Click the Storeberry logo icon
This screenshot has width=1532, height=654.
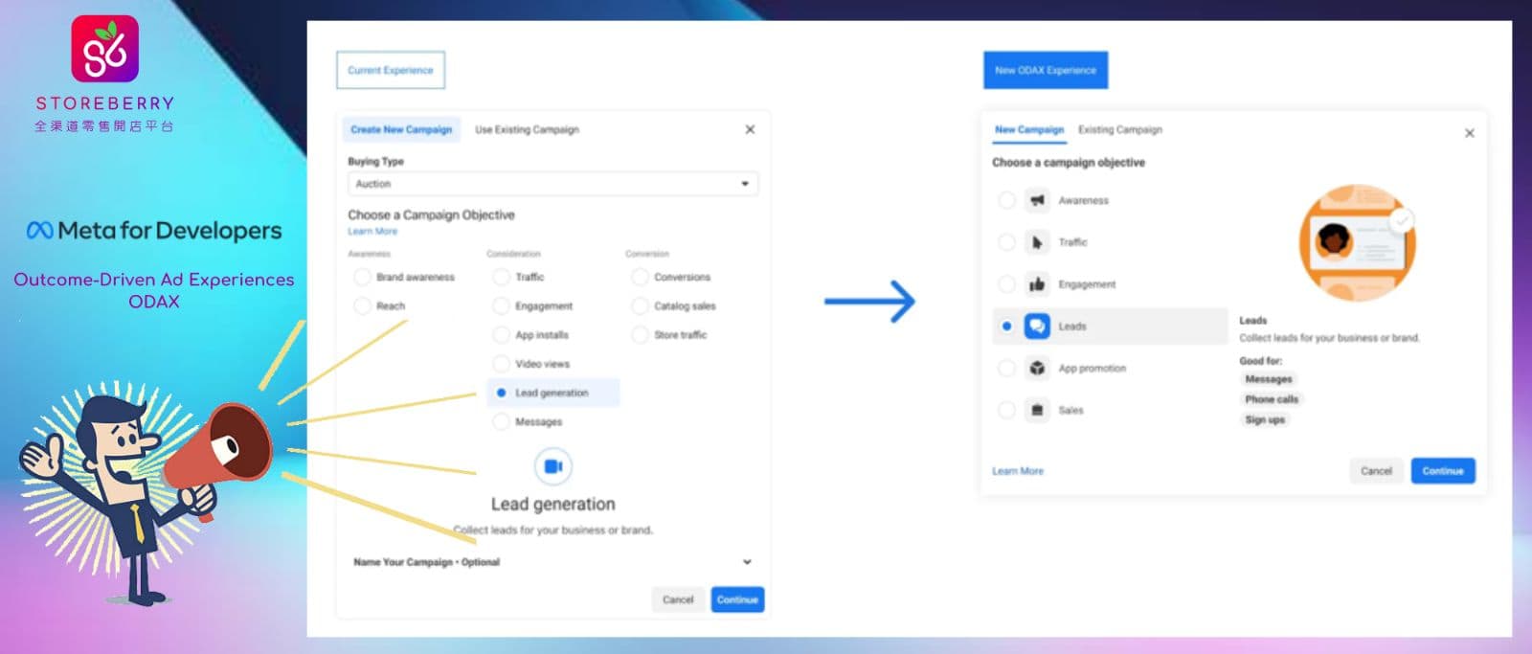(104, 50)
